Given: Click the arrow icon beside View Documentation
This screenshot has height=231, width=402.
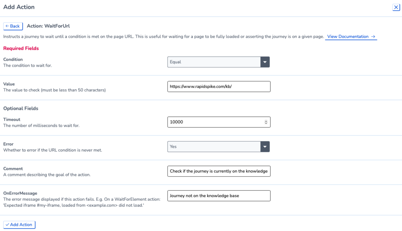Looking at the screenshot, I should pyautogui.click(x=373, y=37).
